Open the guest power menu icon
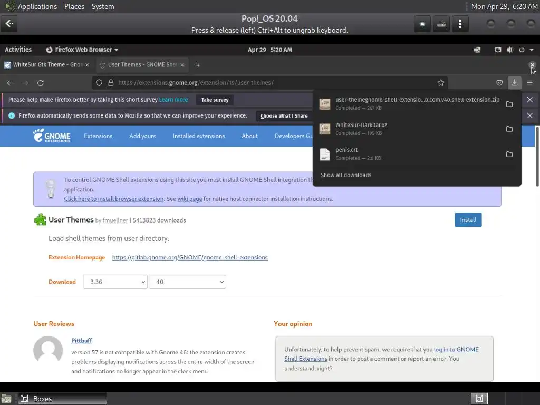Viewport: 540px width, 405px height. coord(522,50)
